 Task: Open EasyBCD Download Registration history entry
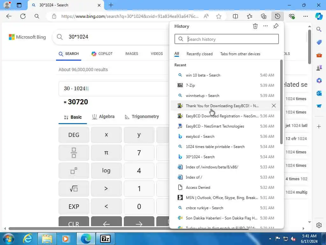[226, 116]
